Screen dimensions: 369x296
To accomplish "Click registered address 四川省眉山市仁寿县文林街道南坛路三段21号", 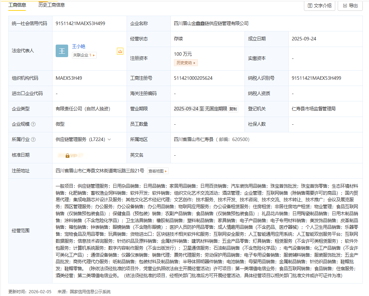I will [100, 171].
